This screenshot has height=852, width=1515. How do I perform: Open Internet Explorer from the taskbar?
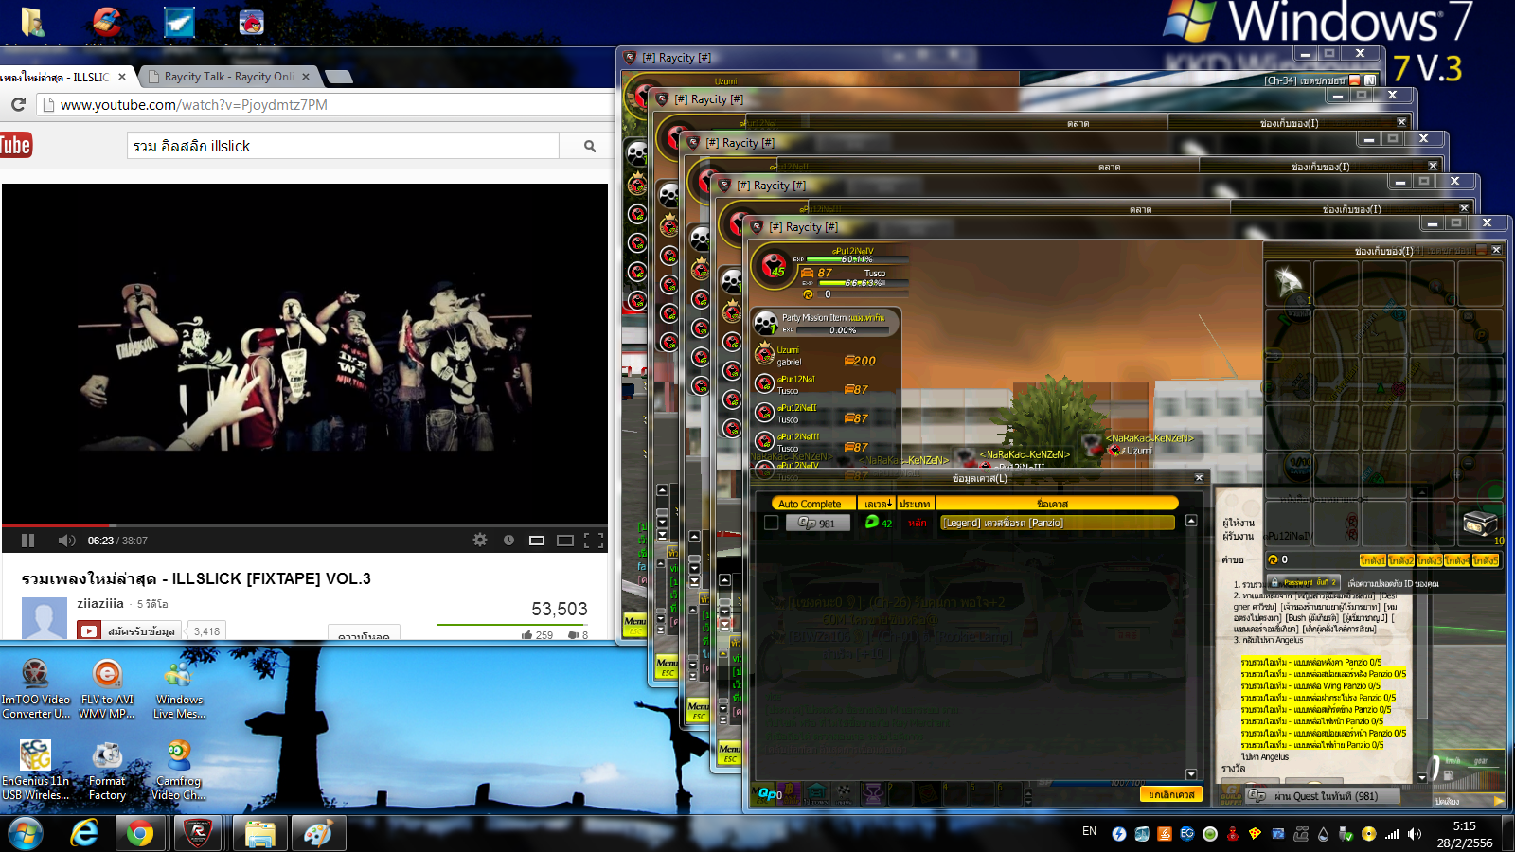84,833
